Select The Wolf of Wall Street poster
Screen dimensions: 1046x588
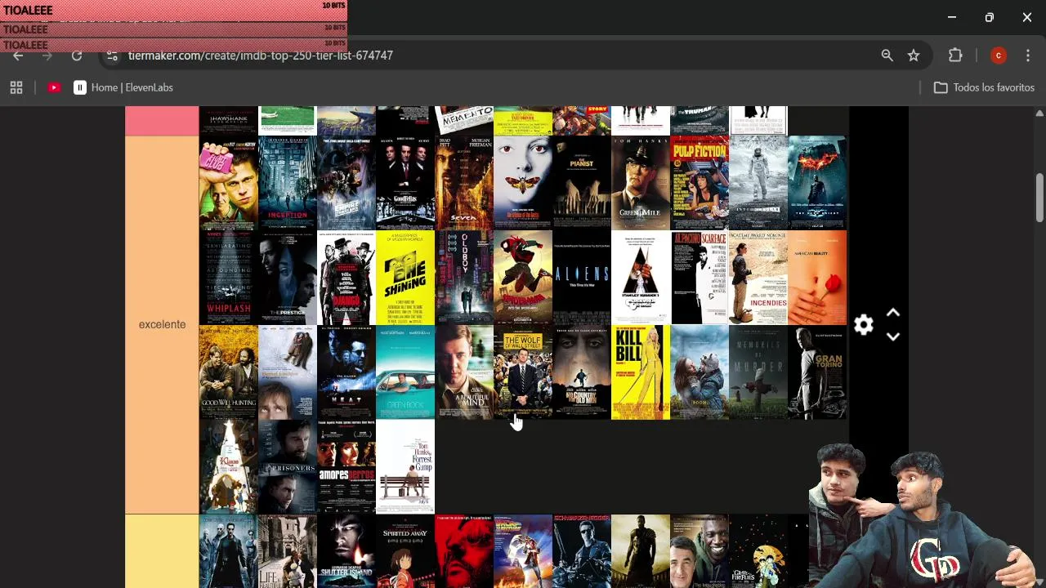point(522,372)
